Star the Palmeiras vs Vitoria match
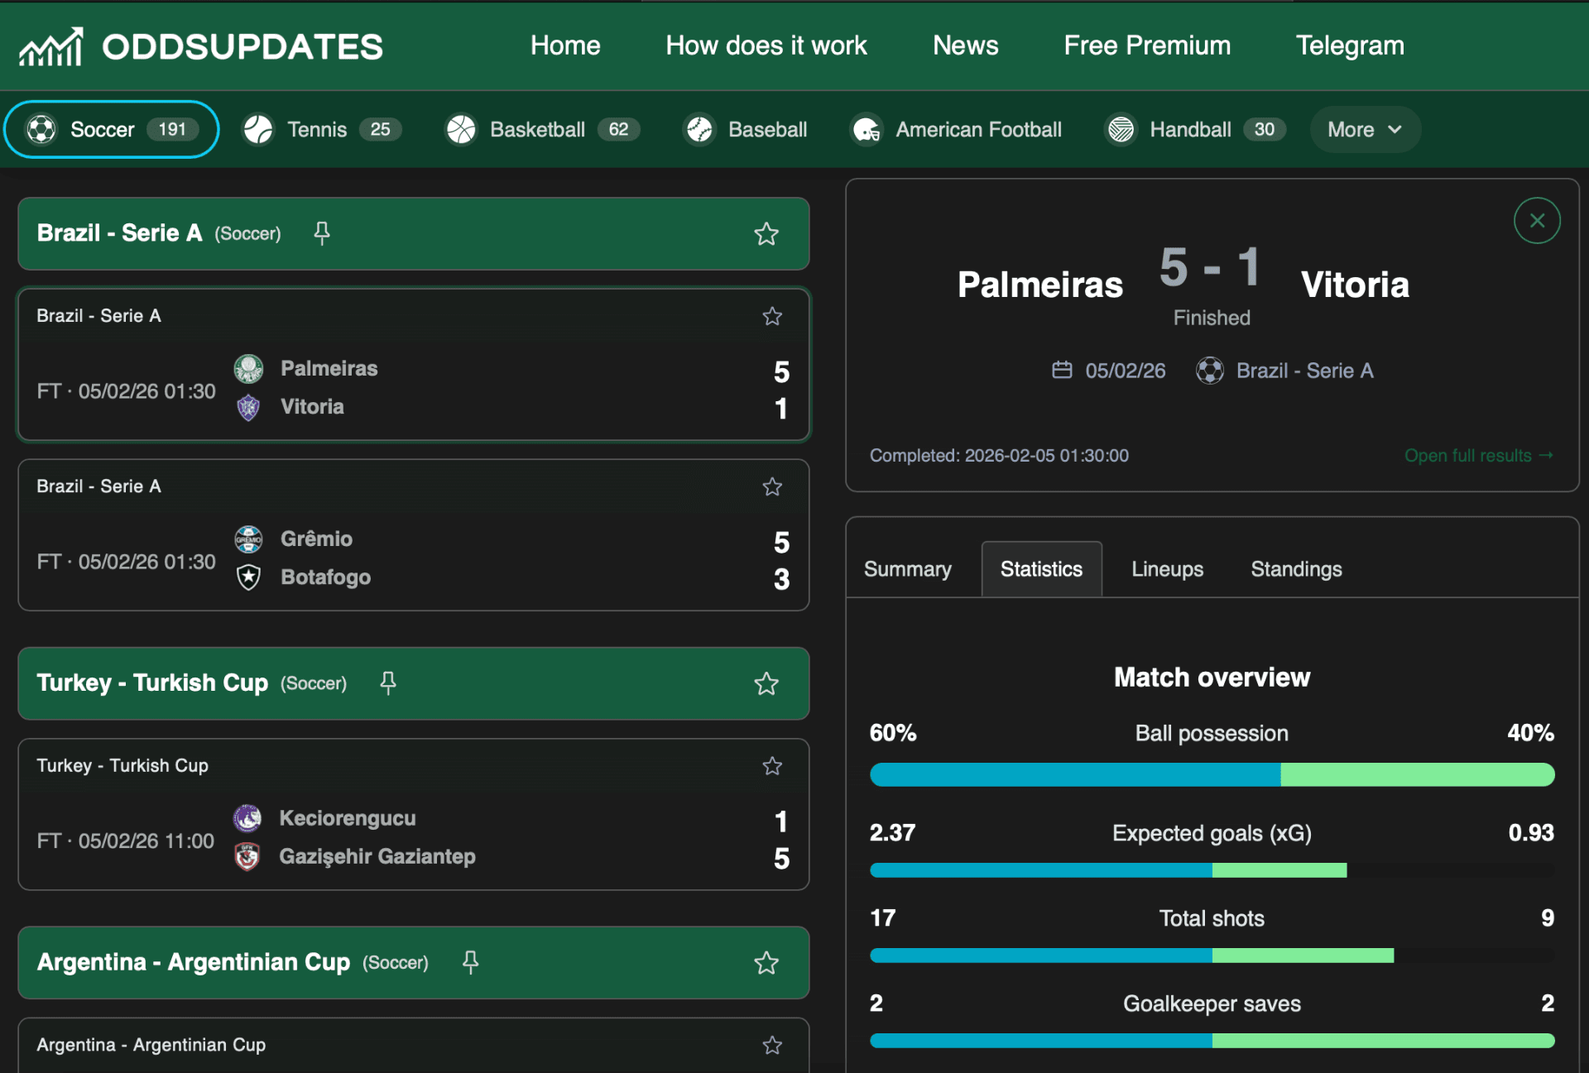The height and width of the screenshot is (1073, 1589). click(x=772, y=316)
